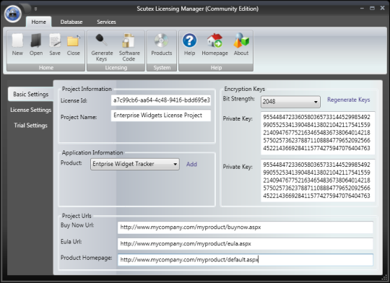Switch to the Database ribbon tab

(71, 22)
